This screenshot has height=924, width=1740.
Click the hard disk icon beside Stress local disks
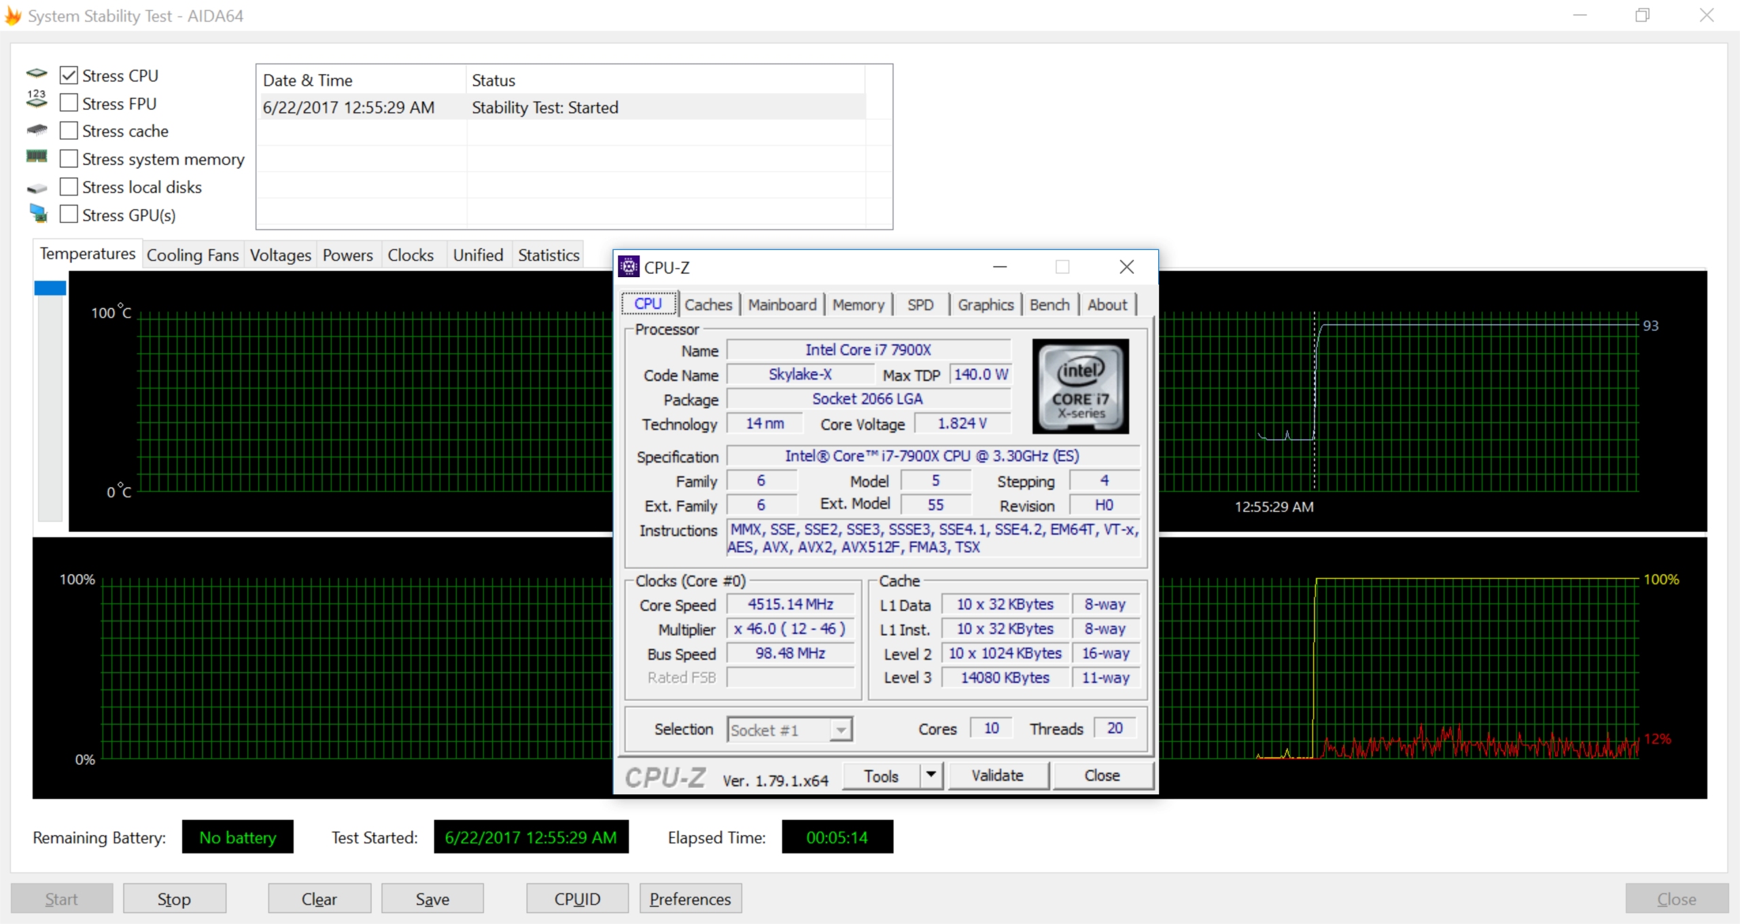click(37, 188)
